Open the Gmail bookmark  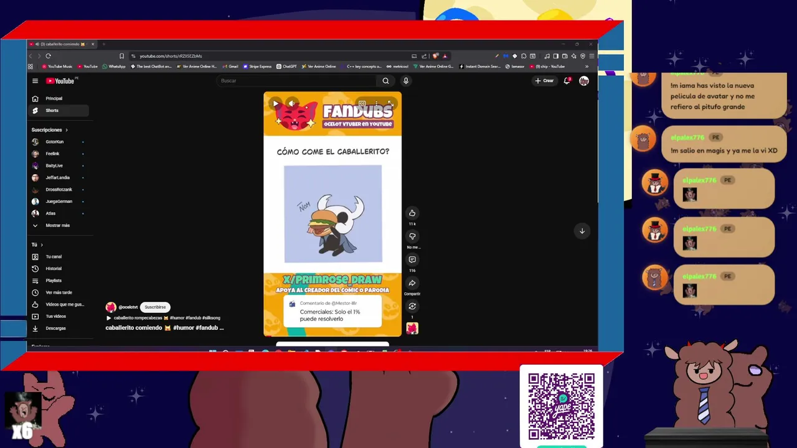(231, 67)
